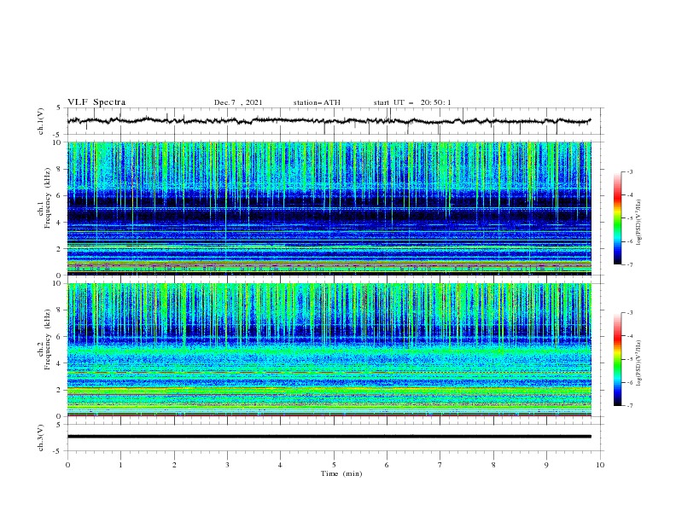
Task: Select the date text 'Dec.7 , 2021'
Action: (238, 102)
